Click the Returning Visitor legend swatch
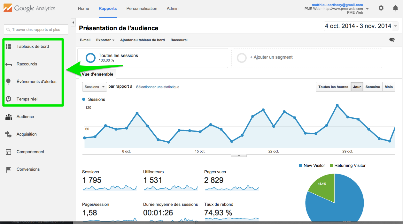 pos(331,166)
